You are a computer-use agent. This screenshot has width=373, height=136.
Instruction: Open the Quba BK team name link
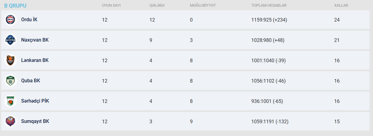(x=30, y=81)
